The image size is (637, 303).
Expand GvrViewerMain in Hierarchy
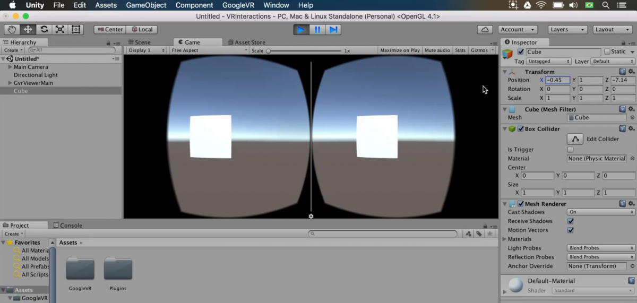coord(10,83)
